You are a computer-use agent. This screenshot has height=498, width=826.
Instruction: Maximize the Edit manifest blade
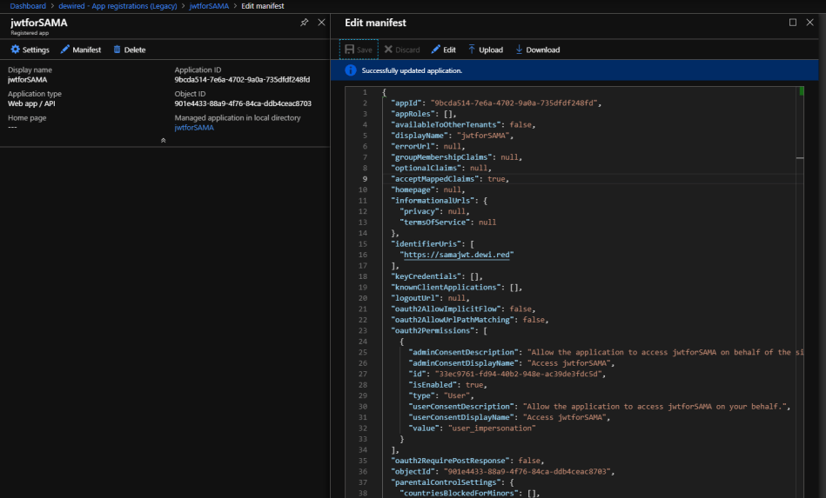pos(793,23)
